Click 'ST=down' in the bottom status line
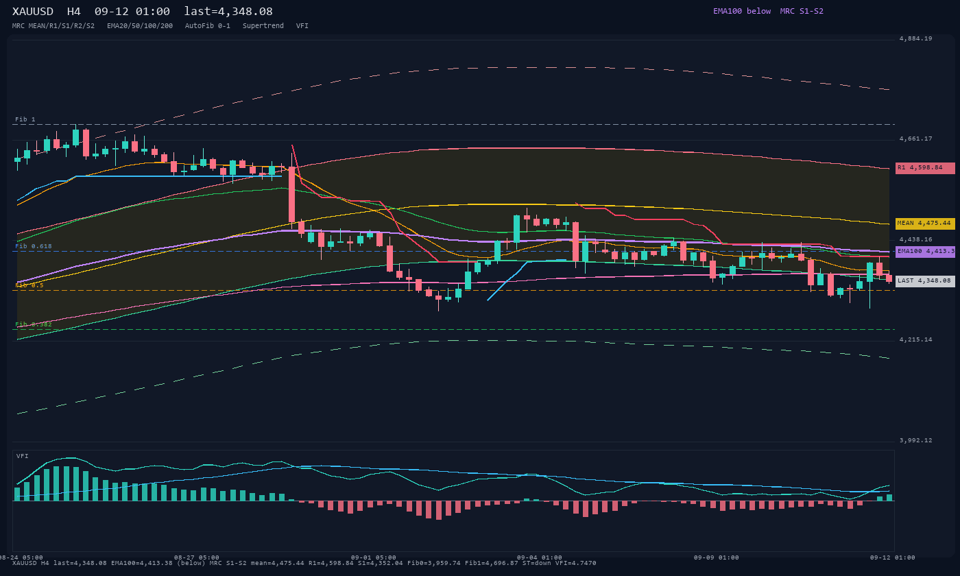 coord(537,563)
